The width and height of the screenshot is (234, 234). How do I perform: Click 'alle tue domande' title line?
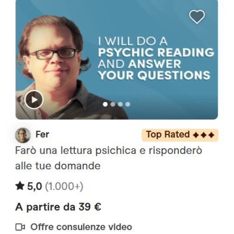[58, 166]
